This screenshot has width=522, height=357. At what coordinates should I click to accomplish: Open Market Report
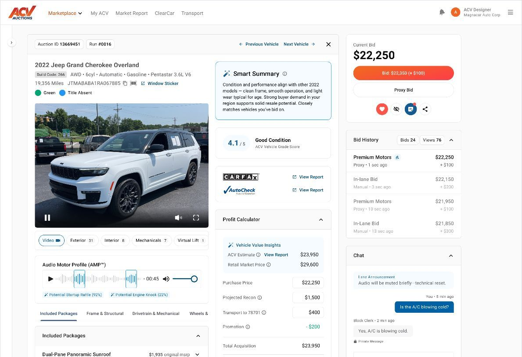pos(132,13)
